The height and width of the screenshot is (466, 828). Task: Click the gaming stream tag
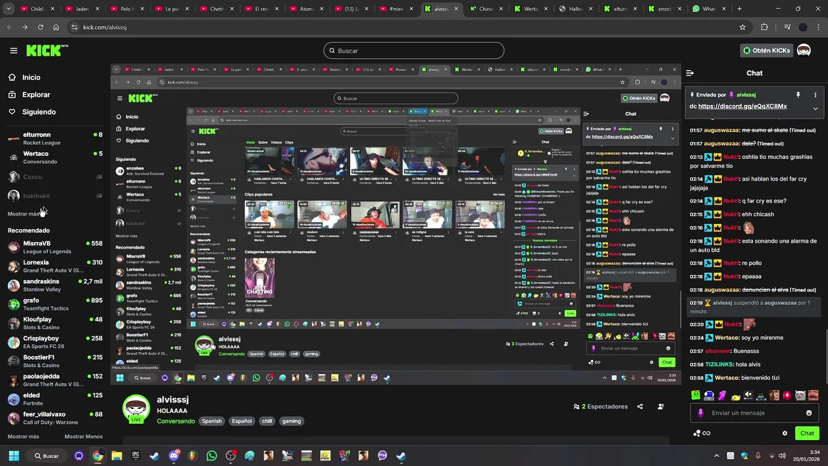(291, 421)
